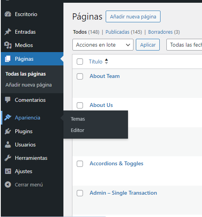
Task: Open the Admin – Single Transaction page
Action: click(x=123, y=193)
